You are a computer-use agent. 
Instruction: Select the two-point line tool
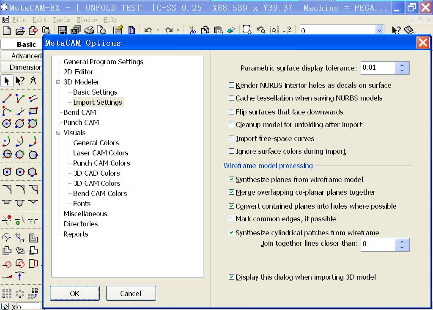7,98
